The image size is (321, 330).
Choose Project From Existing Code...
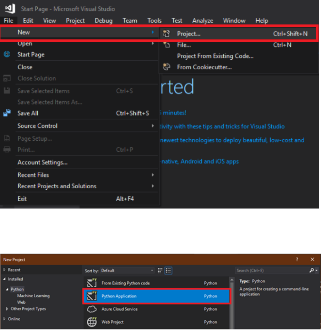pos(238,56)
